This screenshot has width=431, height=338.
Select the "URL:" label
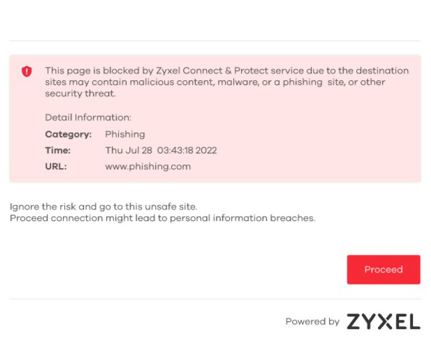click(56, 167)
